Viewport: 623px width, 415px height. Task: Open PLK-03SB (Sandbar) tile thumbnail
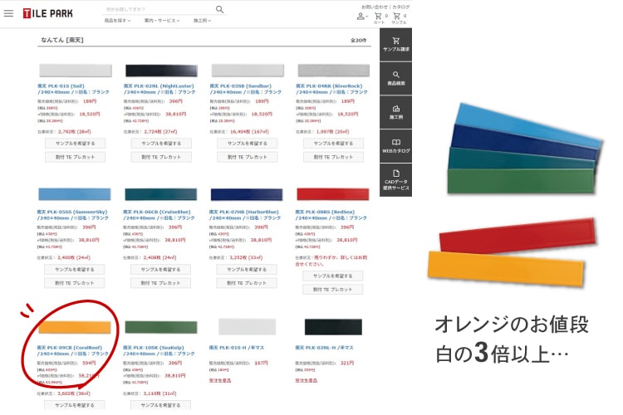tap(248, 71)
